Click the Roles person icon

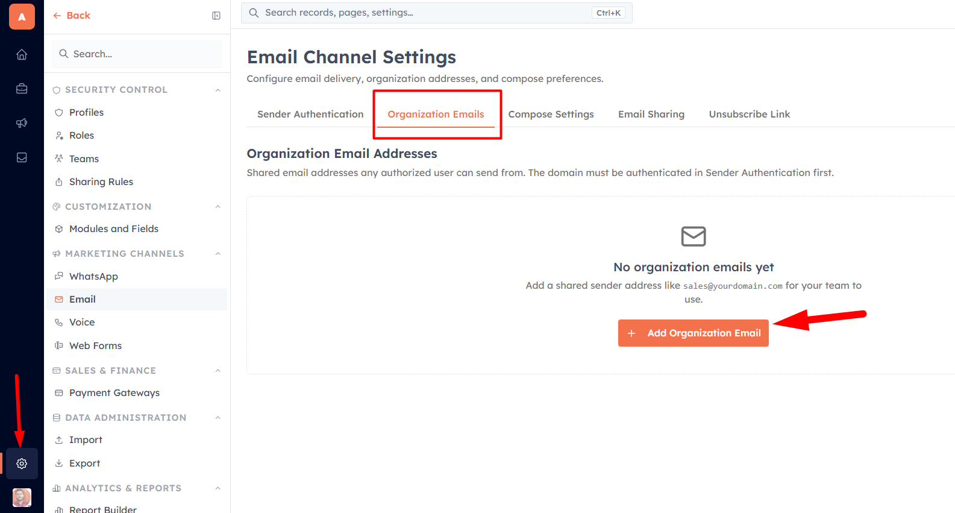(59, 136)
